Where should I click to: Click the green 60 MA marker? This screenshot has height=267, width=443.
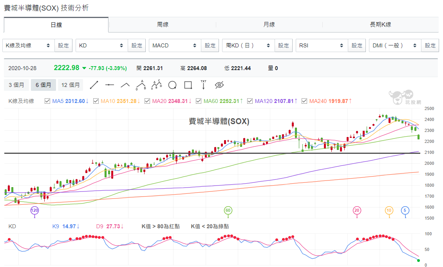click(x=228, y=210)
